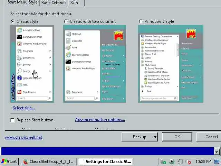
Task: Click Programs arrow in two columns preview
Action: (97, 92)
